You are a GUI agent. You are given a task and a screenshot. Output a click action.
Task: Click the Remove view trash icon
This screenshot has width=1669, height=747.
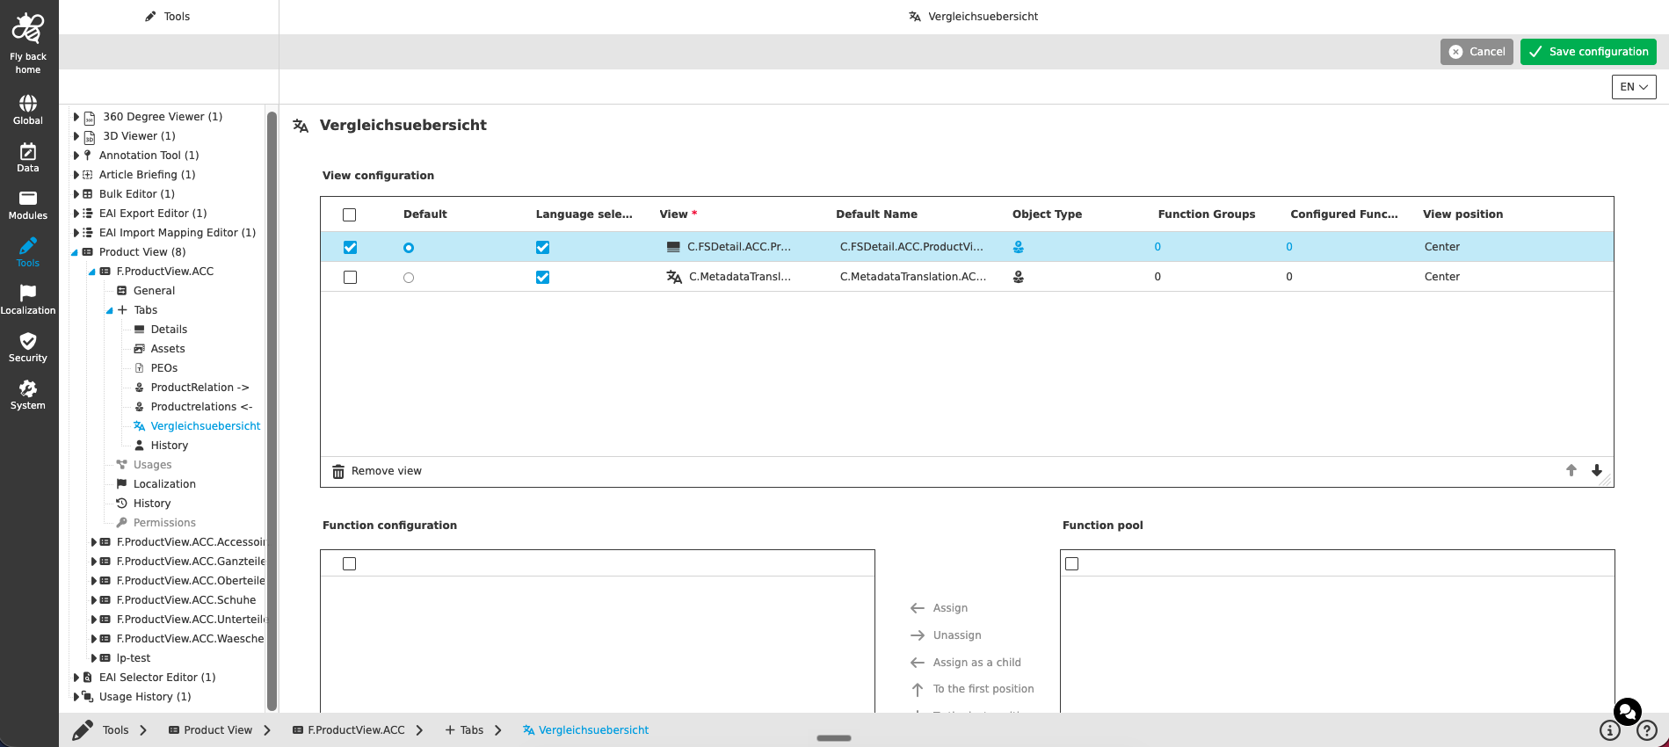pyautogui.click(x=338, y=472)
